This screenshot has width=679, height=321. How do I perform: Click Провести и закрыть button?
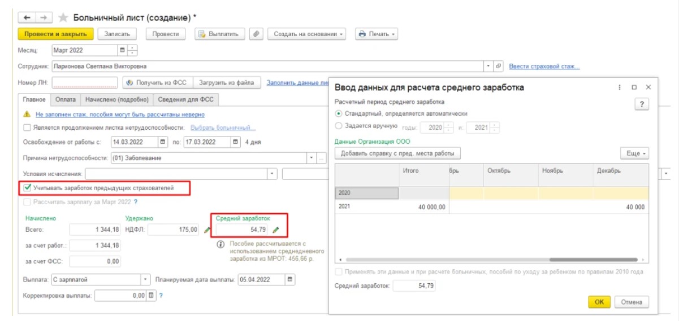click(56, 34)
